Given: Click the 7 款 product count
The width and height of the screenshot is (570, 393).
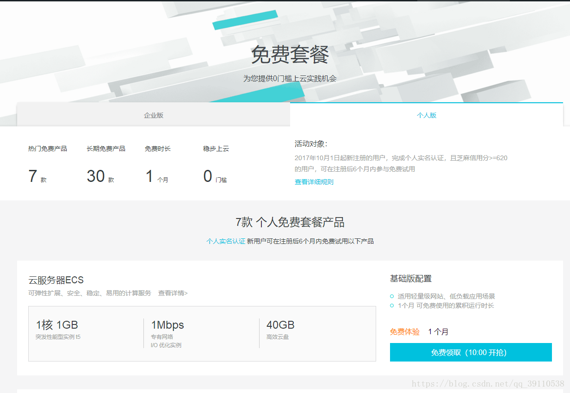Looking at the screenshot, I should point(37,176).
